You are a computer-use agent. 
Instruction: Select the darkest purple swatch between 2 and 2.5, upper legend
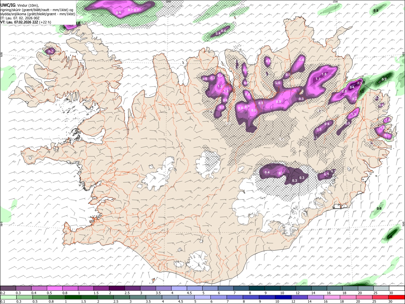[x=117, y=288]
